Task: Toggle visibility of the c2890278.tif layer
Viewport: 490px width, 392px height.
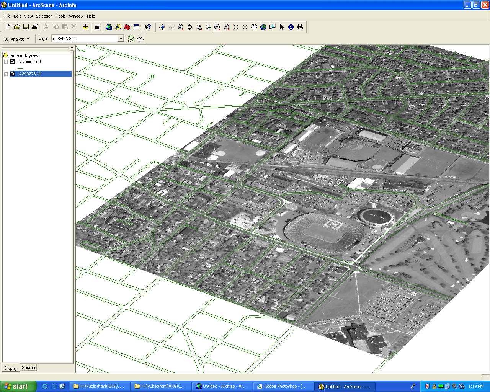Action: coord(13,74)
